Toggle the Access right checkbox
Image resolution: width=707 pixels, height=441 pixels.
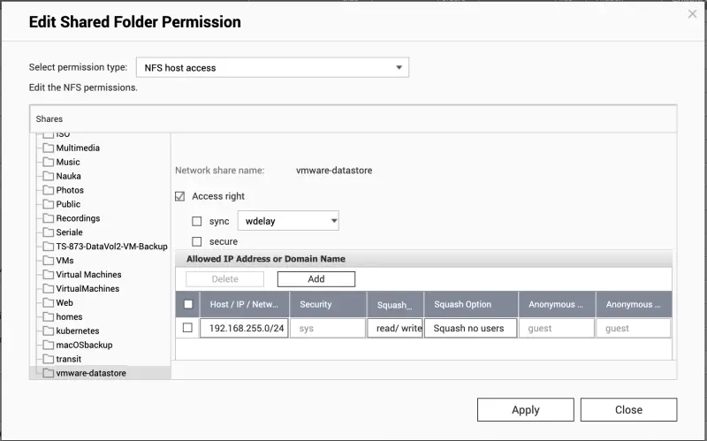click(180, 196)
